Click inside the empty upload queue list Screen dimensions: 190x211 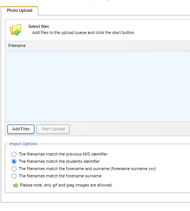(97, 86)
